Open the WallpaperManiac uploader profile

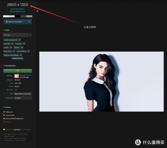[25, 75]
